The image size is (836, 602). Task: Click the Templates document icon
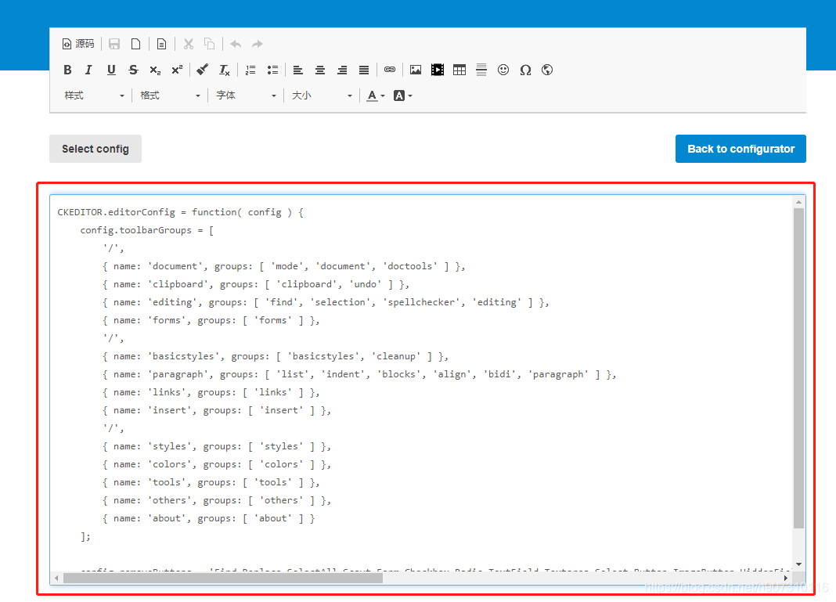(161, 44)
